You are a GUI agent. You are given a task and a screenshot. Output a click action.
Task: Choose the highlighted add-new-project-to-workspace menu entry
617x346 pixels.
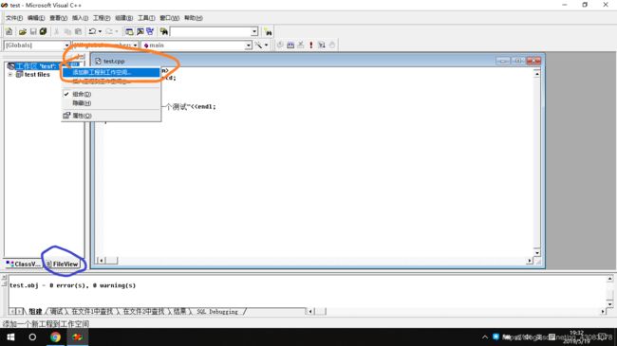coord(111,72)
